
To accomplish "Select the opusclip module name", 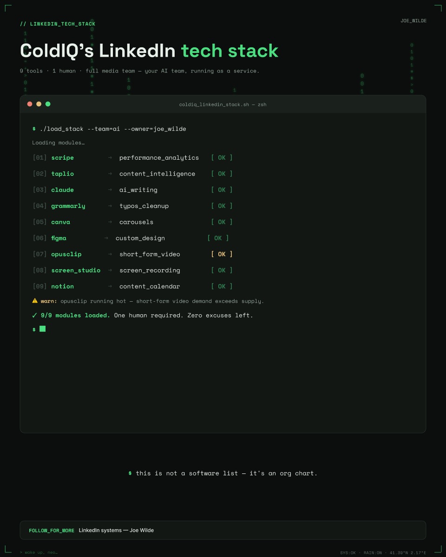I will pos(66,254).
